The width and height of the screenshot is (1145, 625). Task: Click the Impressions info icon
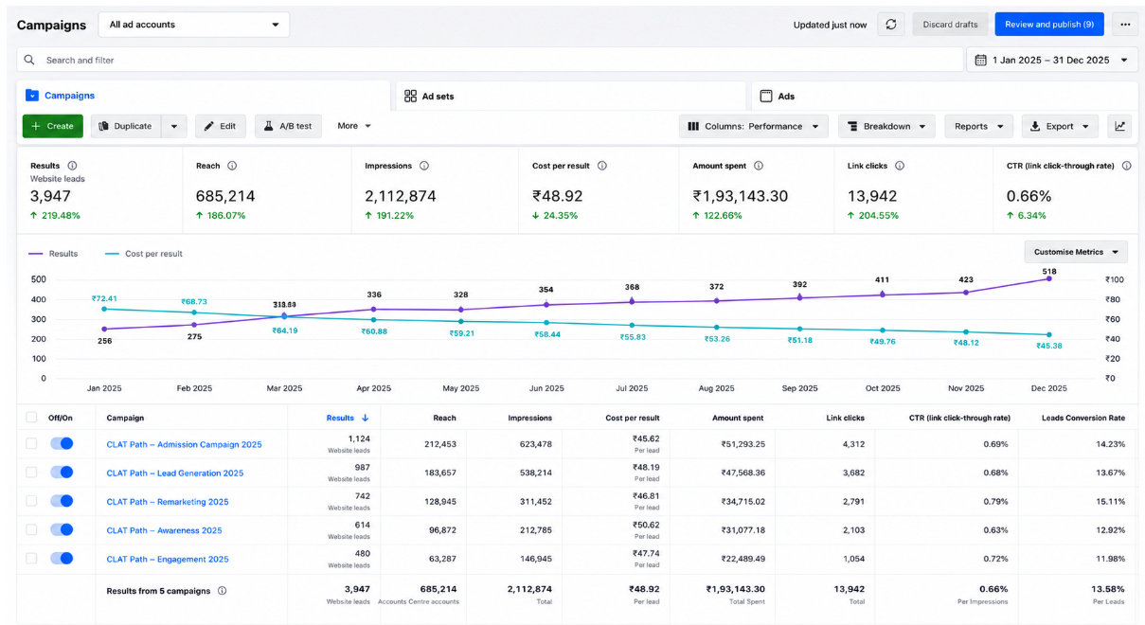423,166
